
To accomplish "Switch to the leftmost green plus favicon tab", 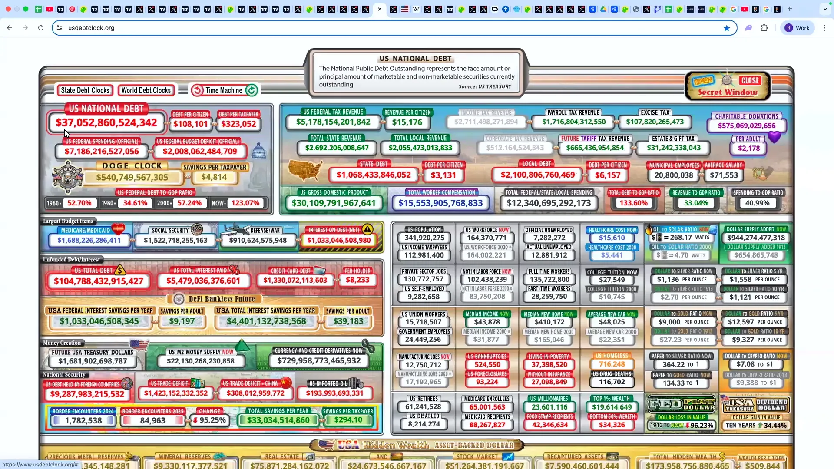I will tap(38, 9).
